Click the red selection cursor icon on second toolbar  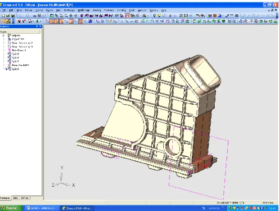pyautogui.click(x=19, y=21)
